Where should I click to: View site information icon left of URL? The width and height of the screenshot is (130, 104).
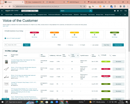[x=14, y=6]
